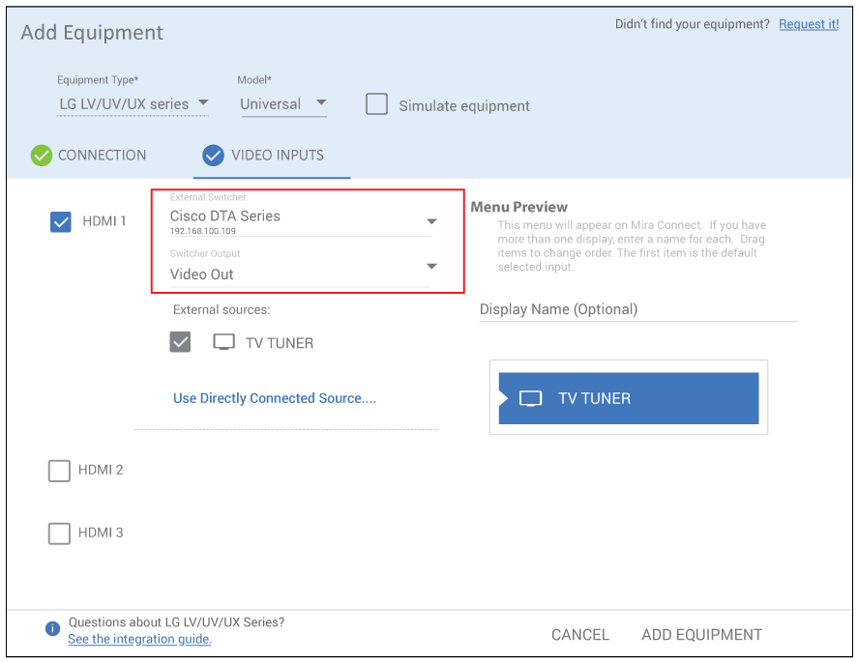Switch to the Video Inputs tab
This screenshot has width=858, height=662.
[277, 156]
